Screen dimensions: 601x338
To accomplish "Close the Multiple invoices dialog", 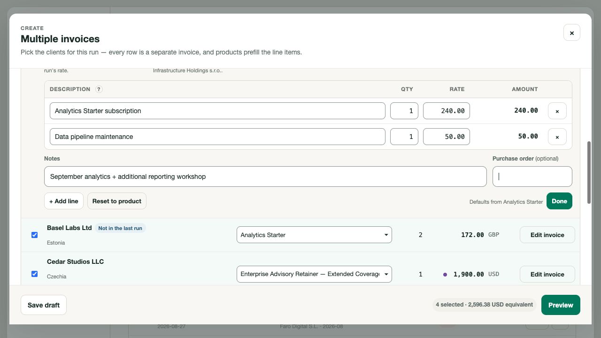I will coord(571,33).
